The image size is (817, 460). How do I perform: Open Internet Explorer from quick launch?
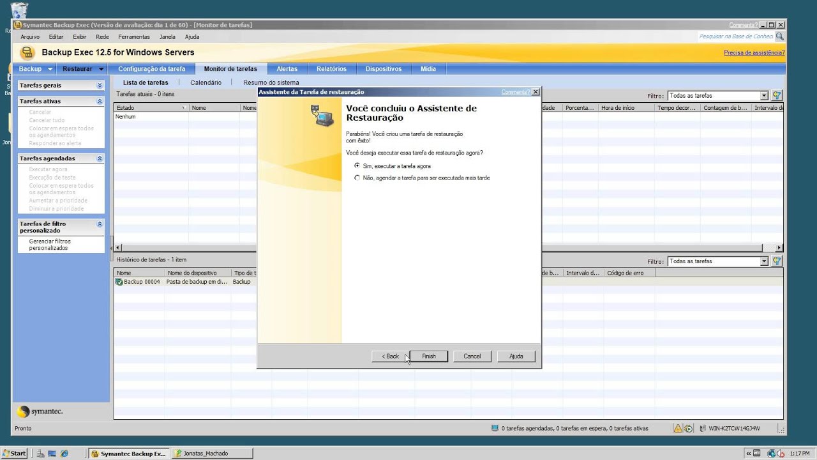[x=64, y=454]
